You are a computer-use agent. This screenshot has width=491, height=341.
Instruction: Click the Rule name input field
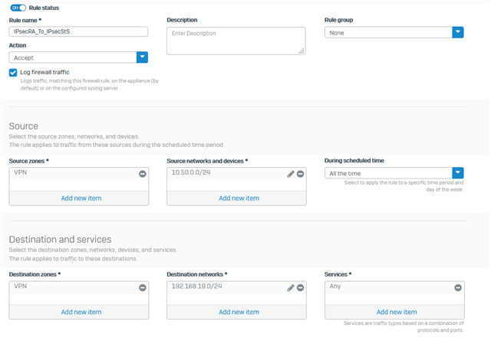pos(78,31)
